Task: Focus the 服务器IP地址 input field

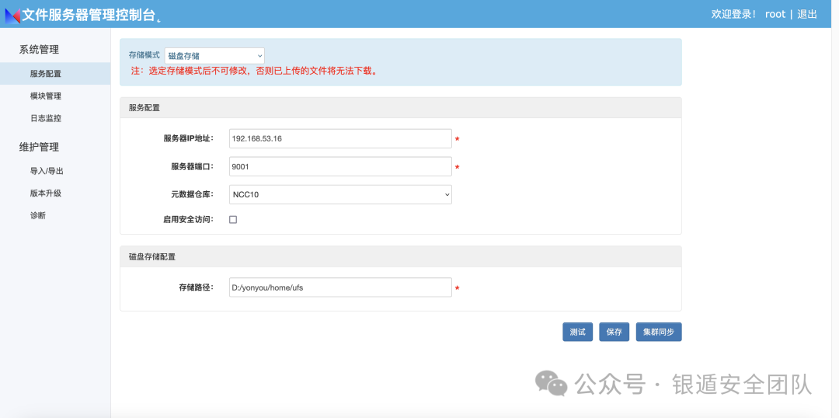Action: pos(340,138)
